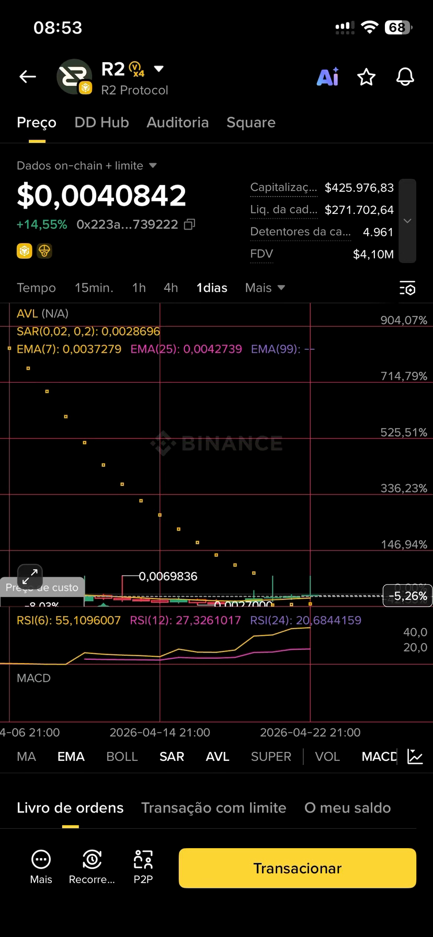The height and width of the screenshot is (937, 433).
Task: Open Dados on-chain + limite dropdown
Action: point(87,166)
